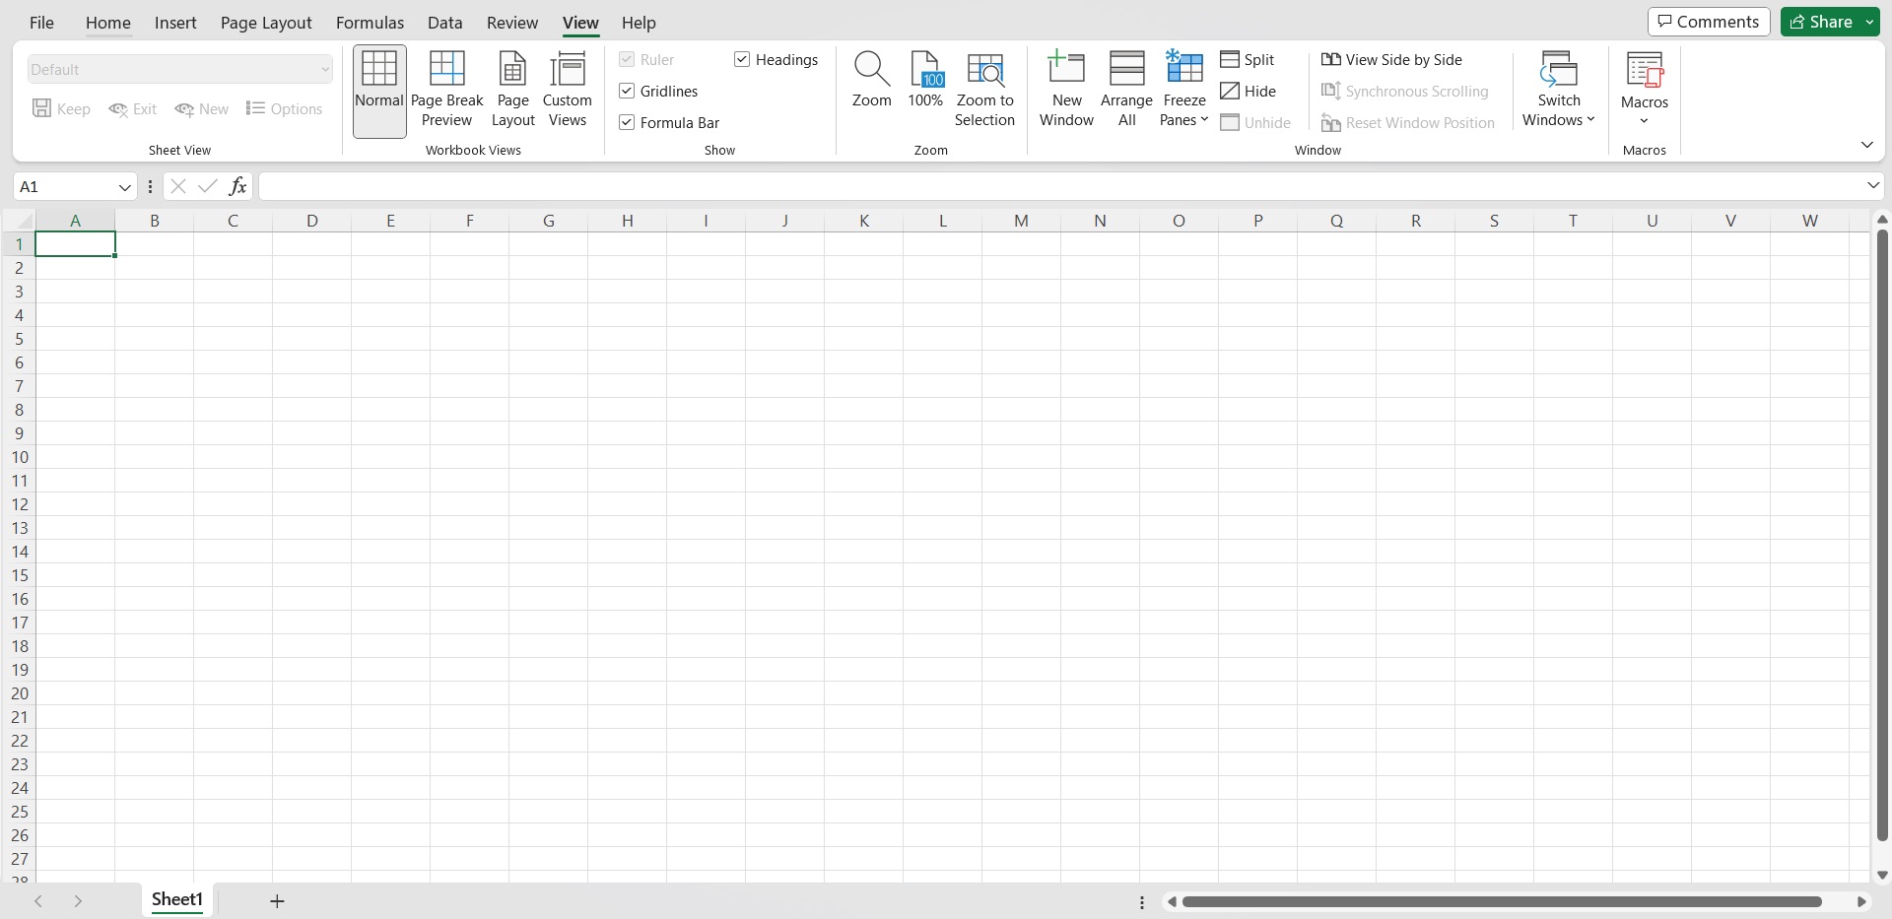
Task: Switch to Normal workbook view
Action: tap(378, 90)
